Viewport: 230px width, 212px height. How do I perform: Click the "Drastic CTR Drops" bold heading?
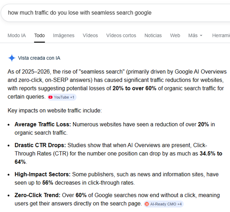[x=40, y=145]
